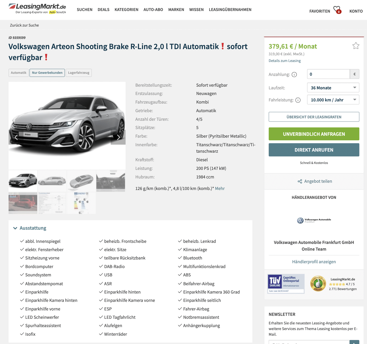Click the Winterräder equipment item

(x=115, y=334)
